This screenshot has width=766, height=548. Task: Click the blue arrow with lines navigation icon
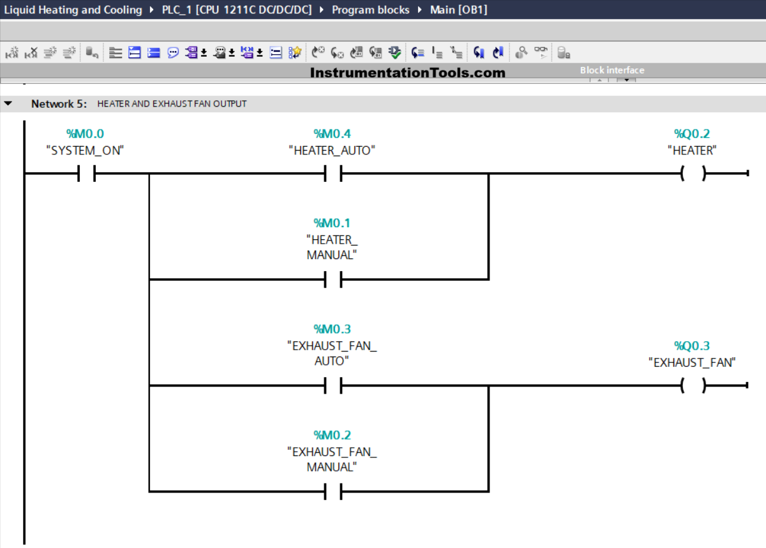coord(417,53)
